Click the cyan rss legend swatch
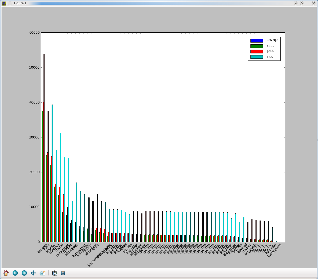This screenshot has width=318, height=279. 257,57
